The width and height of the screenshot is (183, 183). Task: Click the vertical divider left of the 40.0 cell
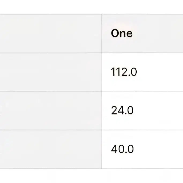101,149
